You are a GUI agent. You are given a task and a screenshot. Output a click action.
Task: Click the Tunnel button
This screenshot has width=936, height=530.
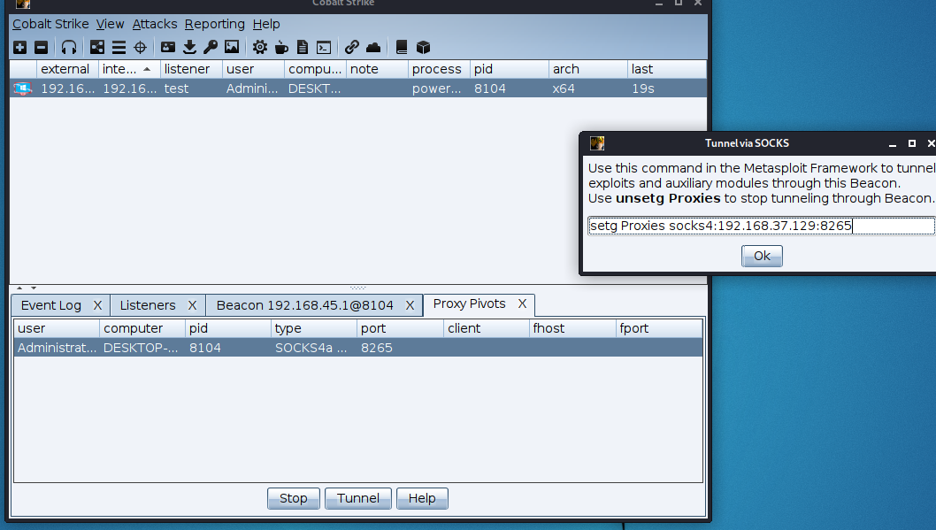[x=357, y=498]
